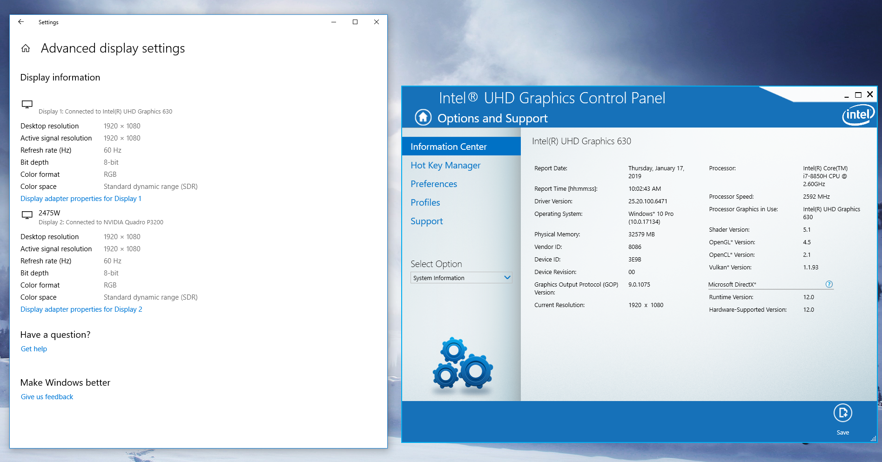Click the Save label in Intel panel
The height and width of the screenshot is (462, 882).
[842, 433]
